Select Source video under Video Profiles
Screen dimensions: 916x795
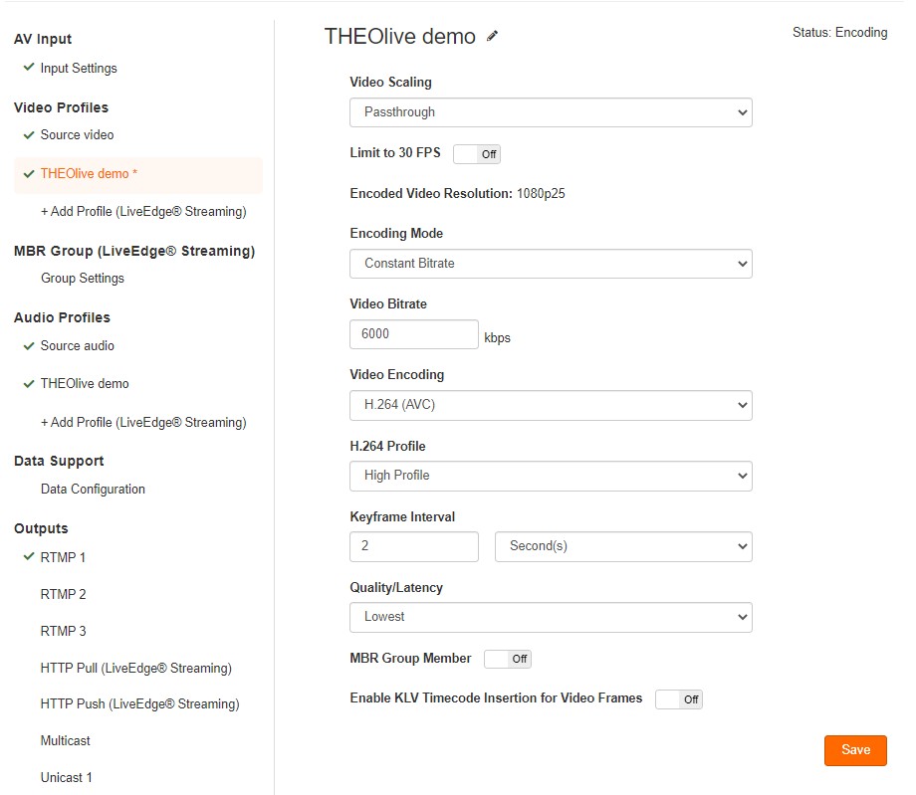[77, 135]
